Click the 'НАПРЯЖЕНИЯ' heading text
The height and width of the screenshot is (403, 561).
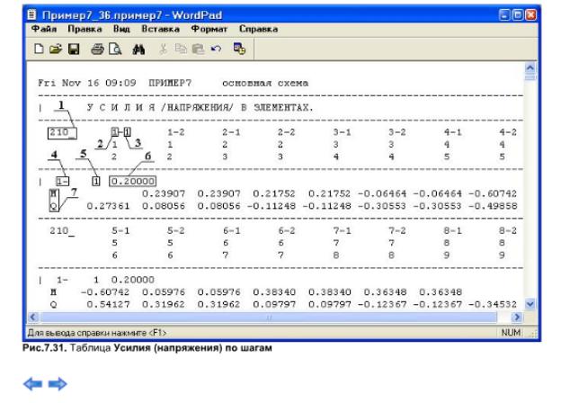tap(199, 107)
